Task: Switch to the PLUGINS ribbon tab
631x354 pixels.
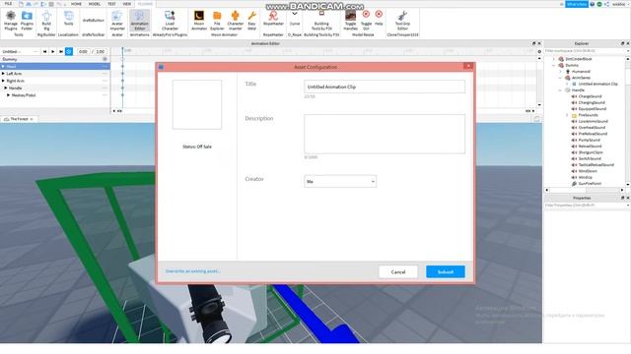Action: coord(145,4)
